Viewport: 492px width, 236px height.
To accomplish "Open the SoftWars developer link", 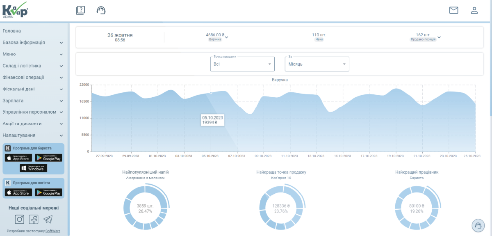I will (52, 231).
